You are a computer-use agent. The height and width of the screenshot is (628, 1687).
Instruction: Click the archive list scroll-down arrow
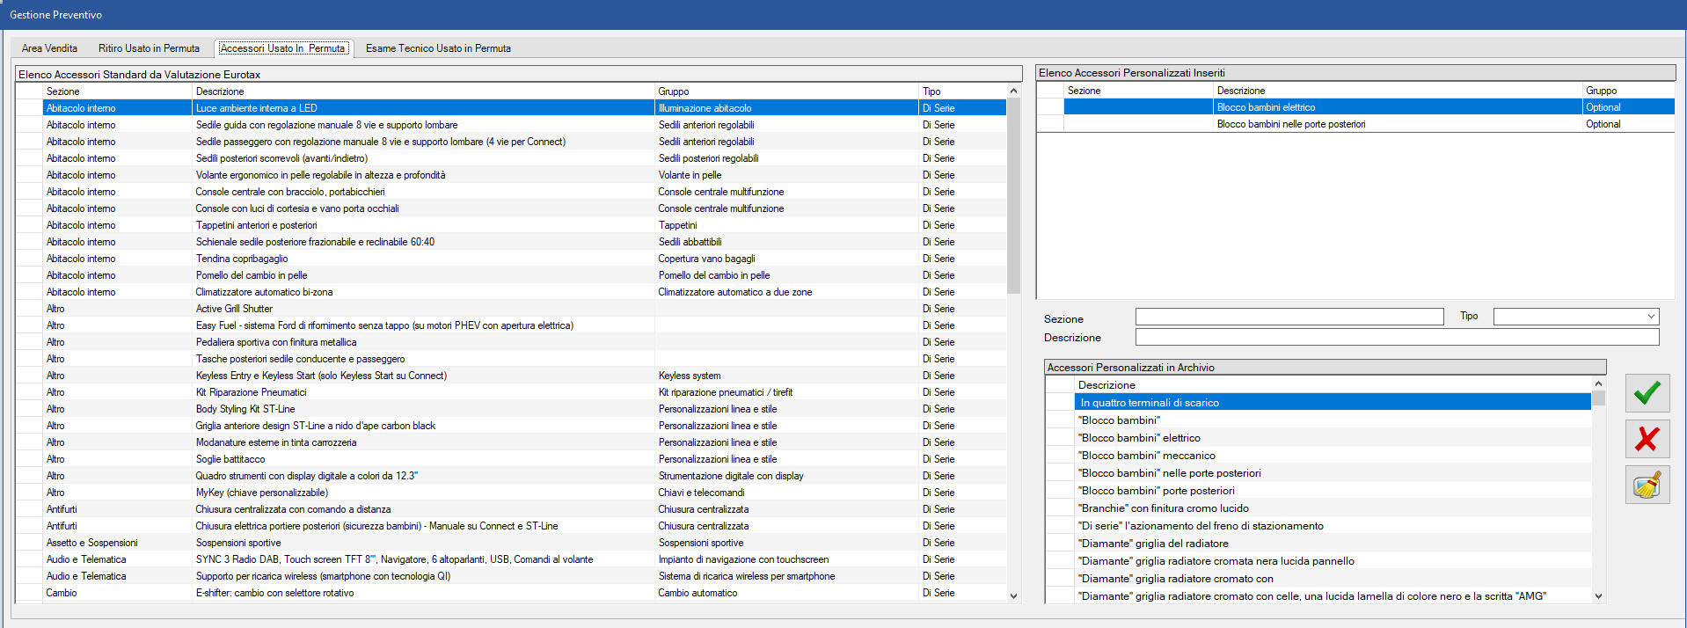point(1598,595)
